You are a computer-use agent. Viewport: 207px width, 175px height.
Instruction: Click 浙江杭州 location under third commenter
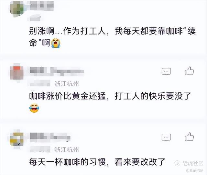pos(66,149)
